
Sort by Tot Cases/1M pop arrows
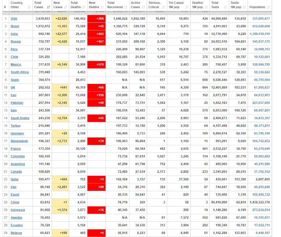point(187,7)
